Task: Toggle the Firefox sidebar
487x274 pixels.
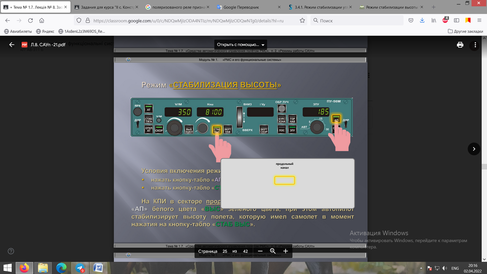Action: tap(457, 21)
